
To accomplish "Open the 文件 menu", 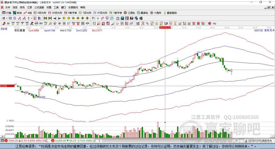I will click(x=8, y=7).
